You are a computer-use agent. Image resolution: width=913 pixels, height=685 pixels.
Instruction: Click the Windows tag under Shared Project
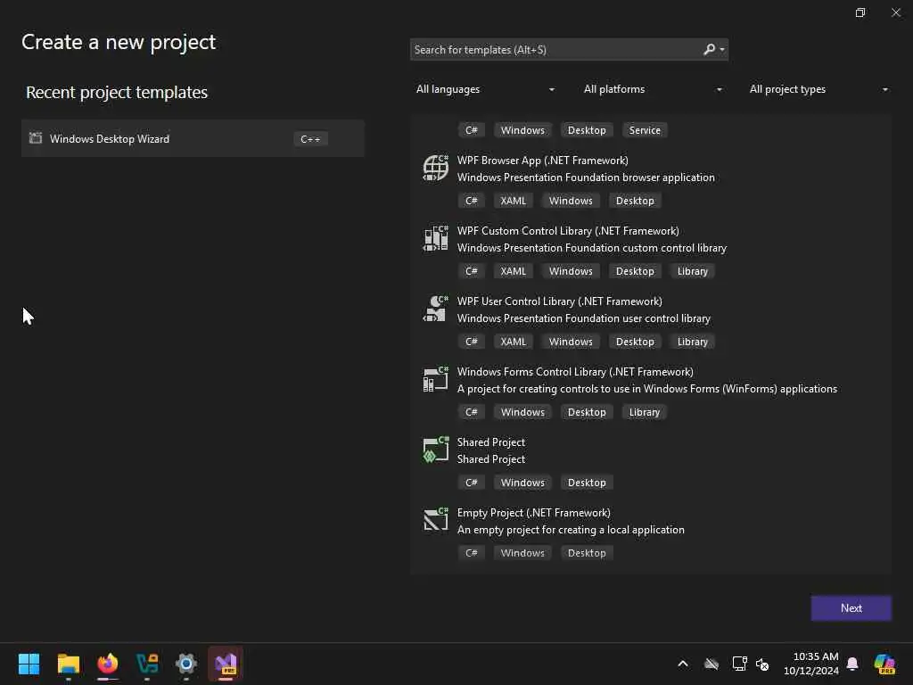522,483
